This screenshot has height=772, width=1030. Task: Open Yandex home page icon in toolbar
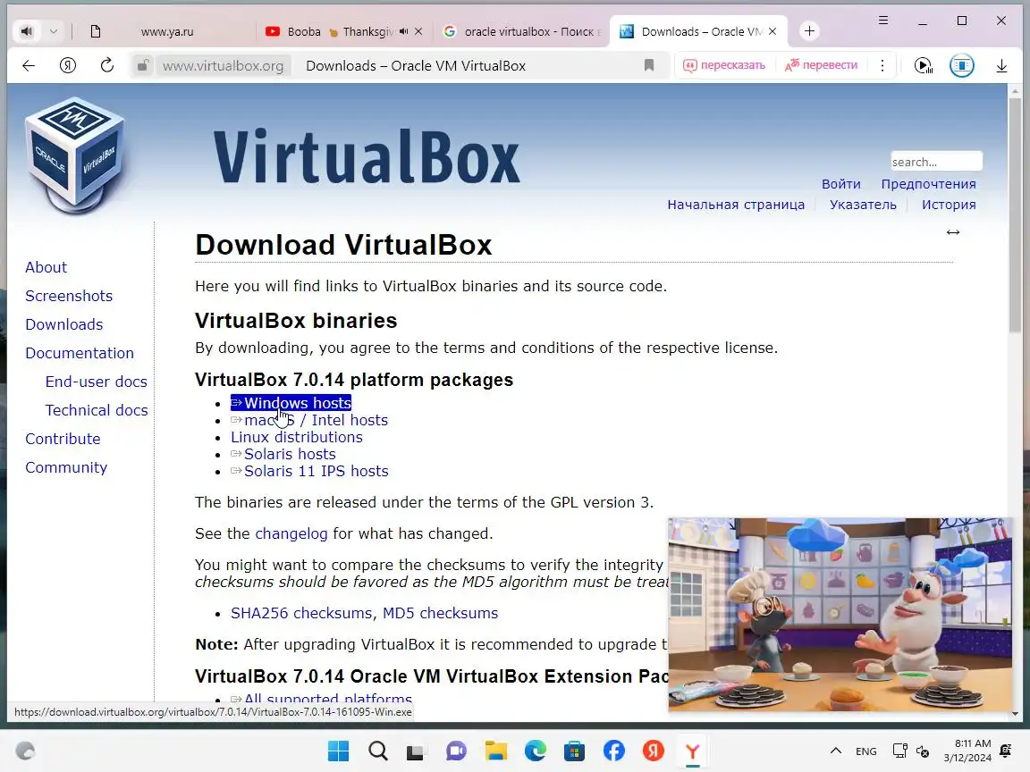click(x=68, y=65)
